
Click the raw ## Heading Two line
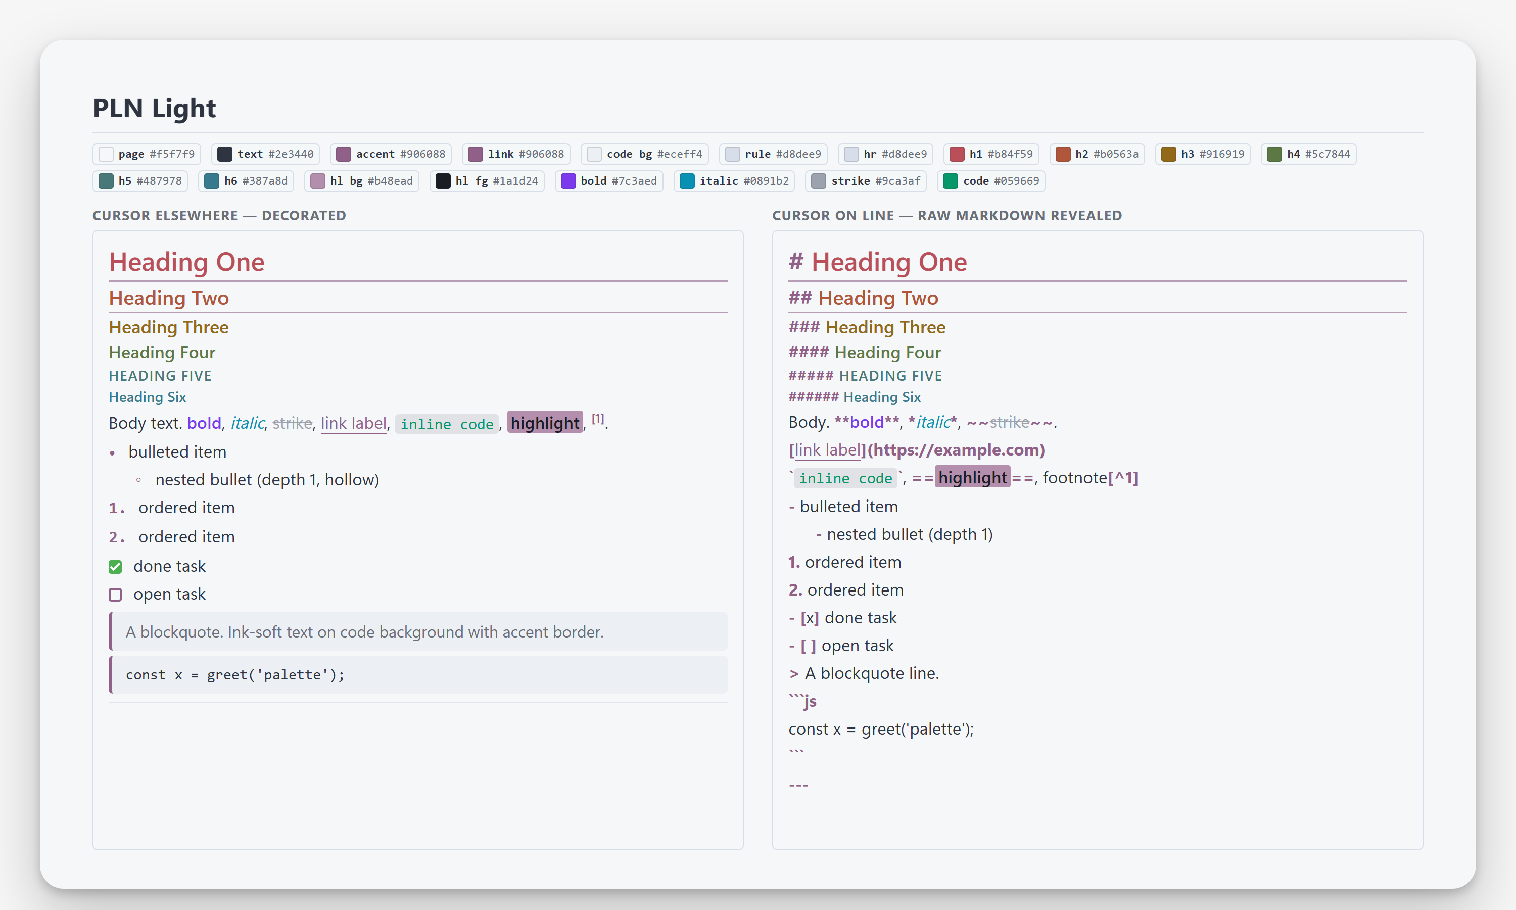[x=864, y=298]
